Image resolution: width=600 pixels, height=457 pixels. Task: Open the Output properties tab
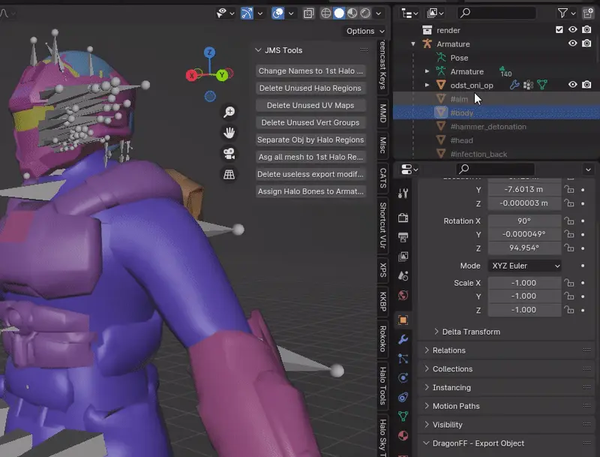[403, 237]
